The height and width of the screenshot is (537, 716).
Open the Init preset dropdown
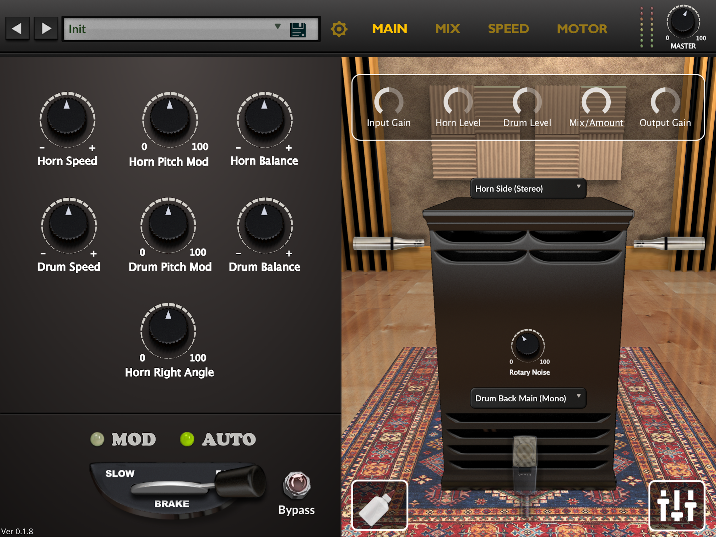point(191,29)
